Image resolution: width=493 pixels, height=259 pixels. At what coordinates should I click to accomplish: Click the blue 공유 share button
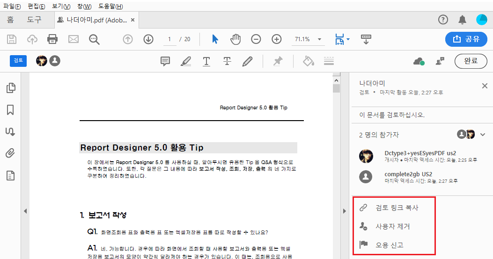tap(466, 39)
